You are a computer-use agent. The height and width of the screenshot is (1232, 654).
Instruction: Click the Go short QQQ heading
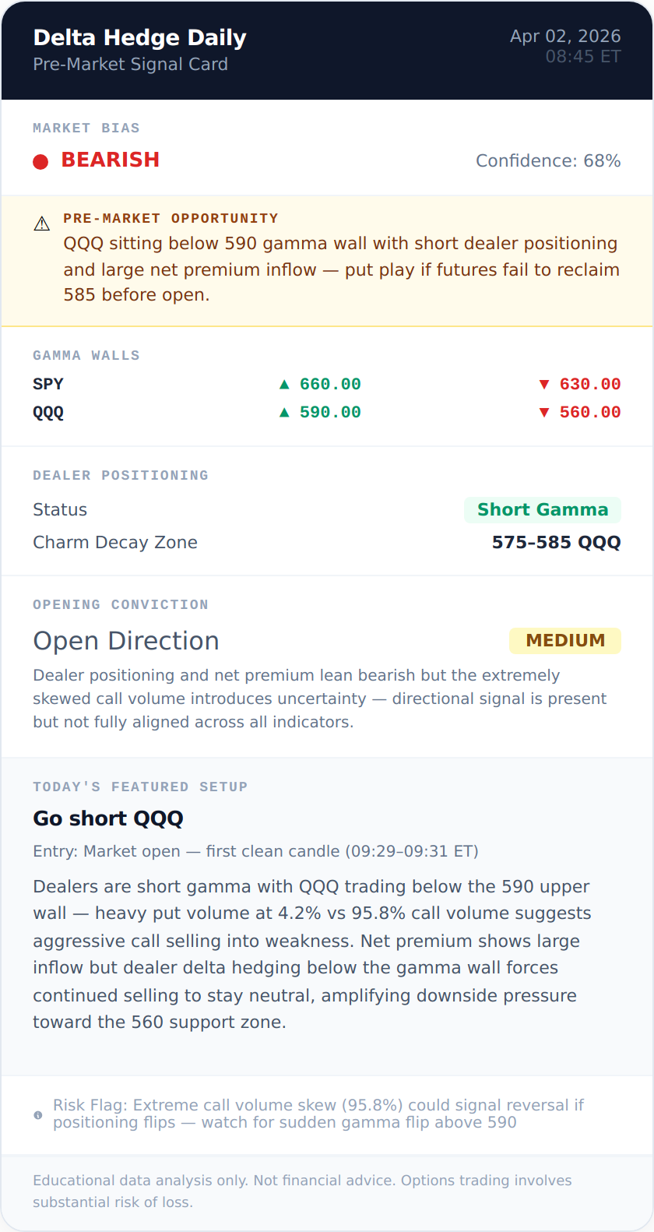coord(108,818)
